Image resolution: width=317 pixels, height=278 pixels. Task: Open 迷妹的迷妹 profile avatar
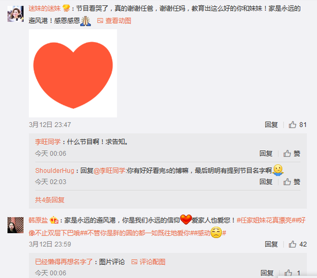[16, 14]
